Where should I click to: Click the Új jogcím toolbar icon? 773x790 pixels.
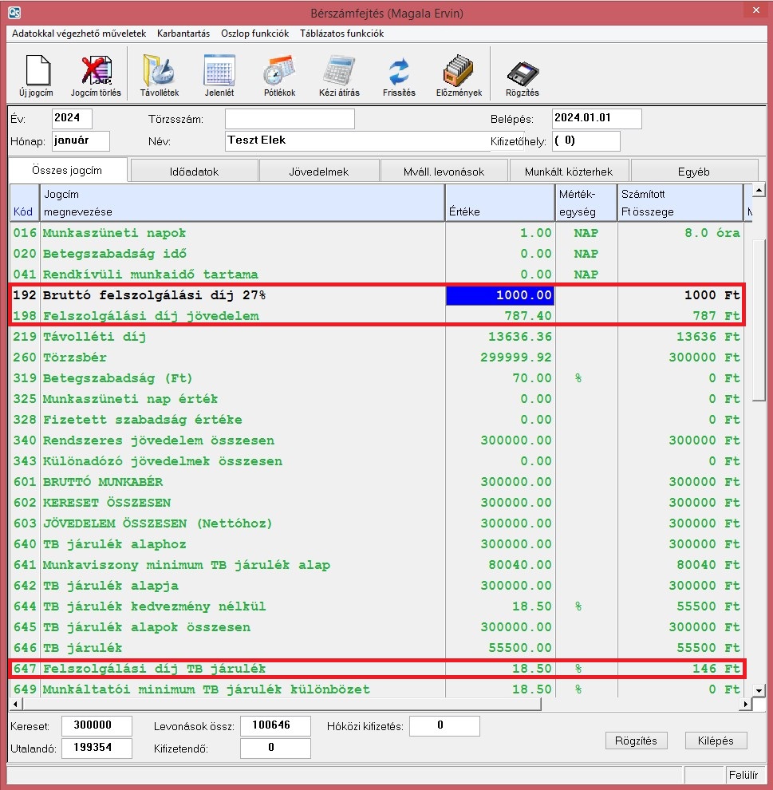tap(36, 71)
